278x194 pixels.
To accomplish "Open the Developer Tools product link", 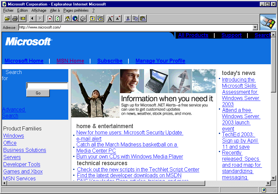I will [22, 164].
